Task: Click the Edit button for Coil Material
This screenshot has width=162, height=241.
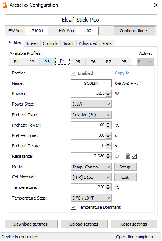Action: tap(125, 177)
